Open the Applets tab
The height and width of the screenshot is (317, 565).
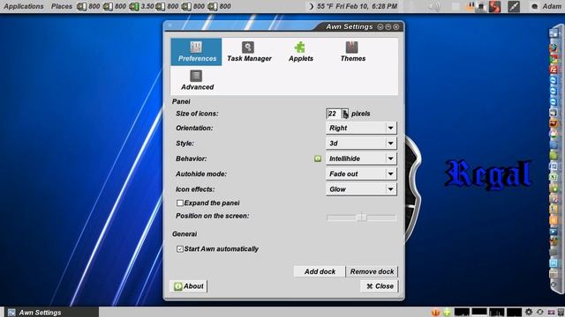click(300, 52)
